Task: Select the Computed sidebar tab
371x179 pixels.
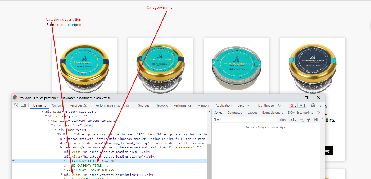Action: click(235, 112)
